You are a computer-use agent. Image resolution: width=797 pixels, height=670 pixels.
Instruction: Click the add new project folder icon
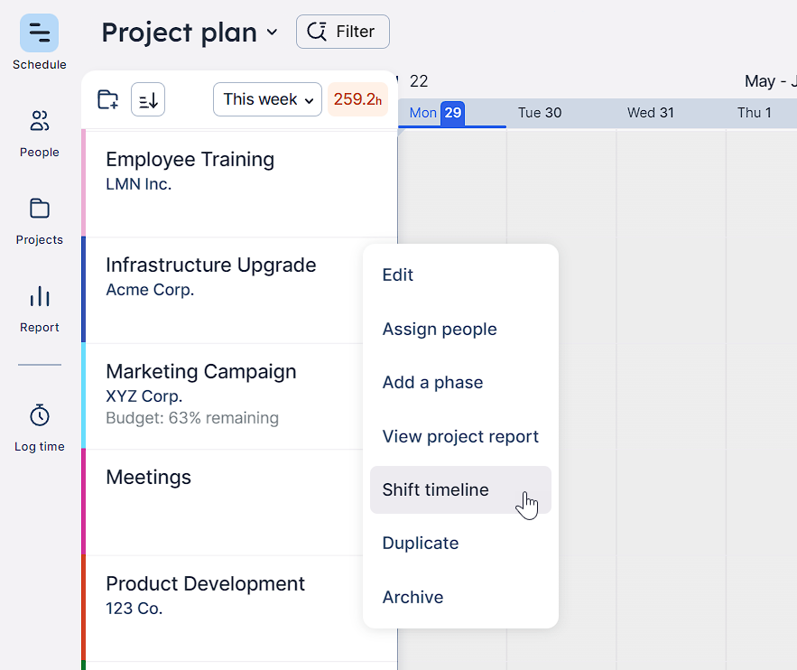(108, 99)
